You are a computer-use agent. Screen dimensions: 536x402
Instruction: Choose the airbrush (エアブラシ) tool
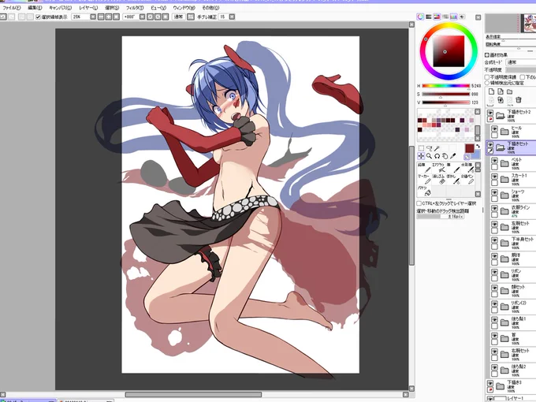click(x=438, y=167)
